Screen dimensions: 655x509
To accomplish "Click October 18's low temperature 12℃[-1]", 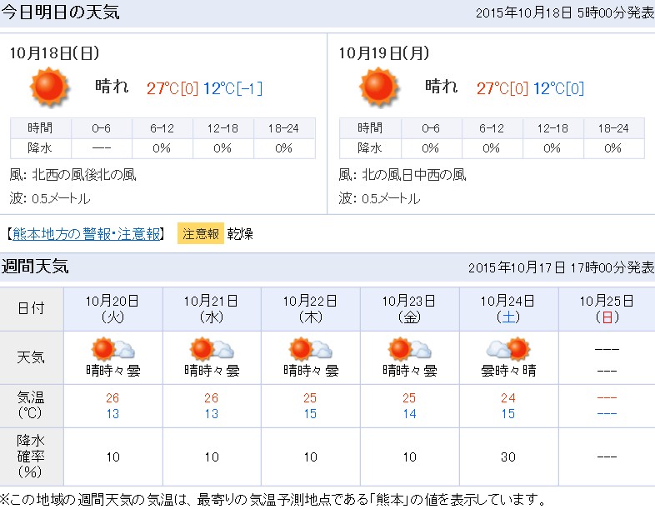I will tap(232, 88).
